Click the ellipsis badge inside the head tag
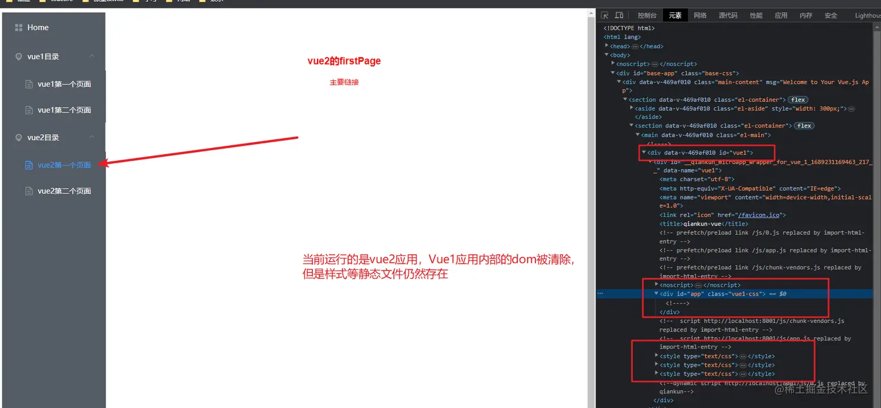 click(x=635, y=46)
